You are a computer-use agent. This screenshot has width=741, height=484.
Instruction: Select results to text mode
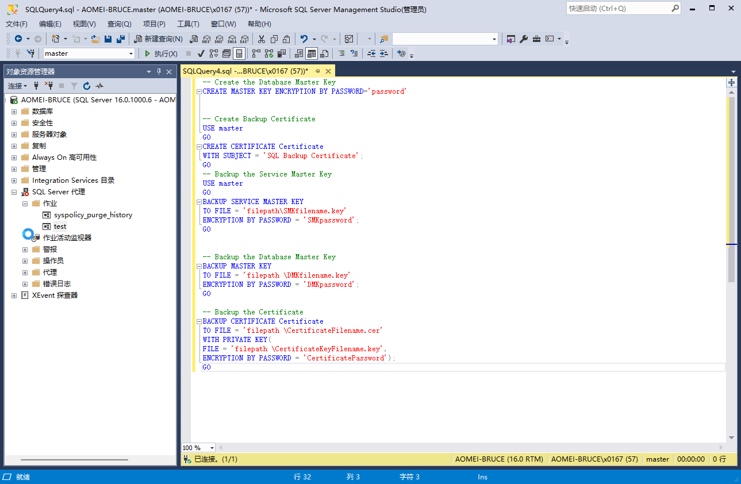pos(298,53)
